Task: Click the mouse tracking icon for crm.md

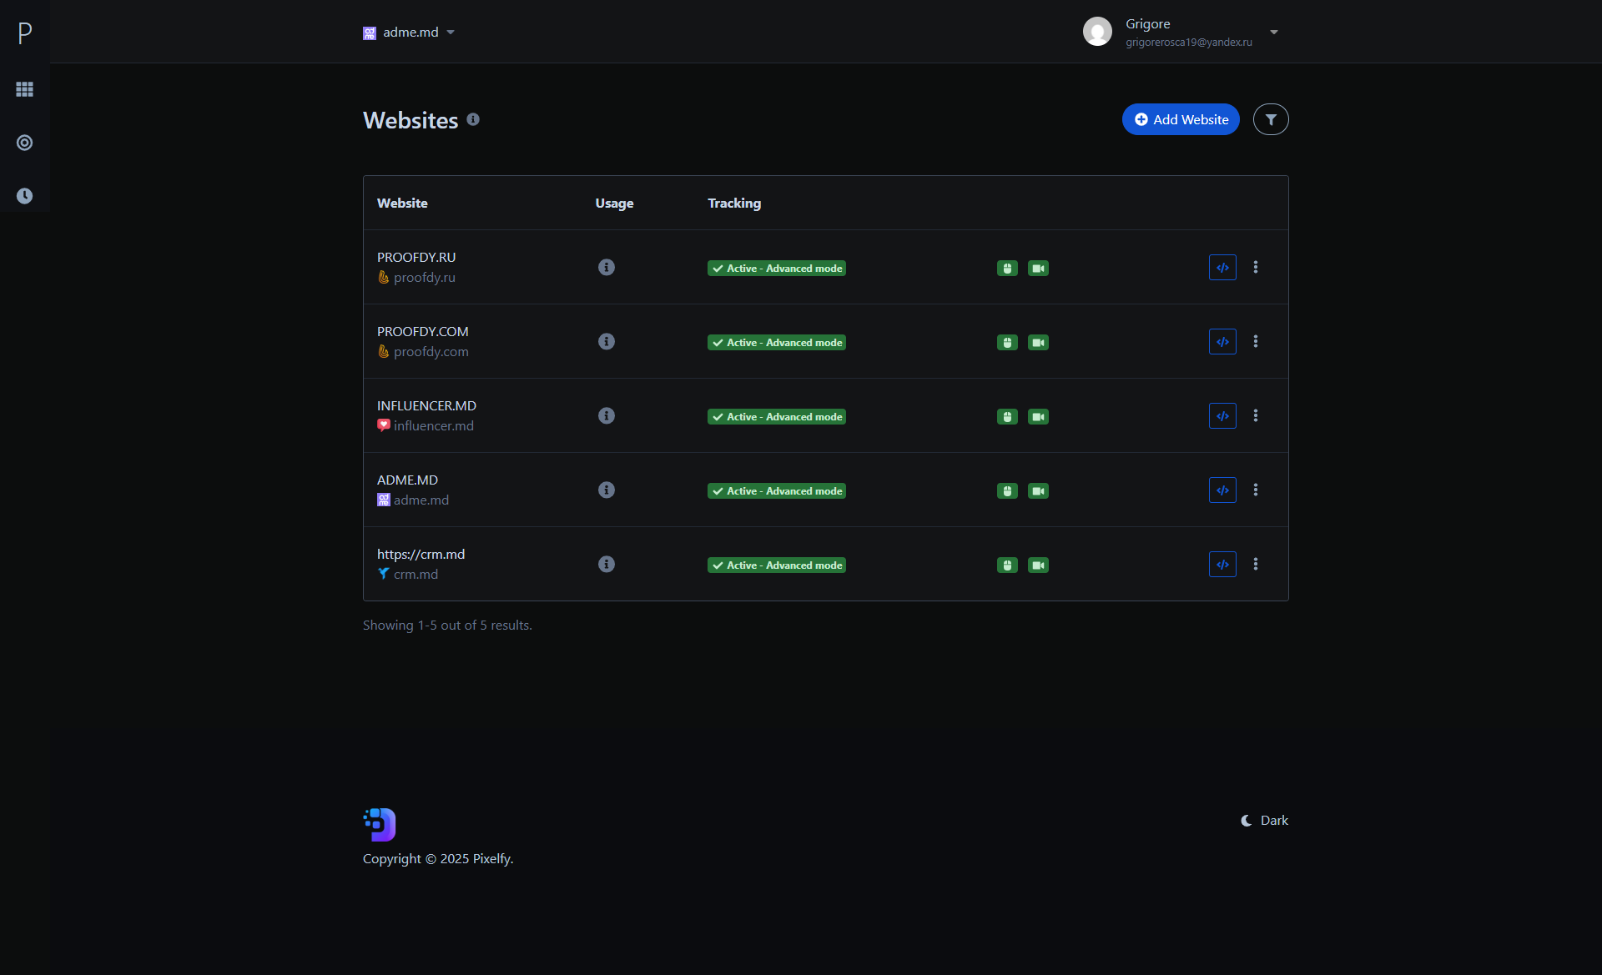Action: click(1007, 565)
